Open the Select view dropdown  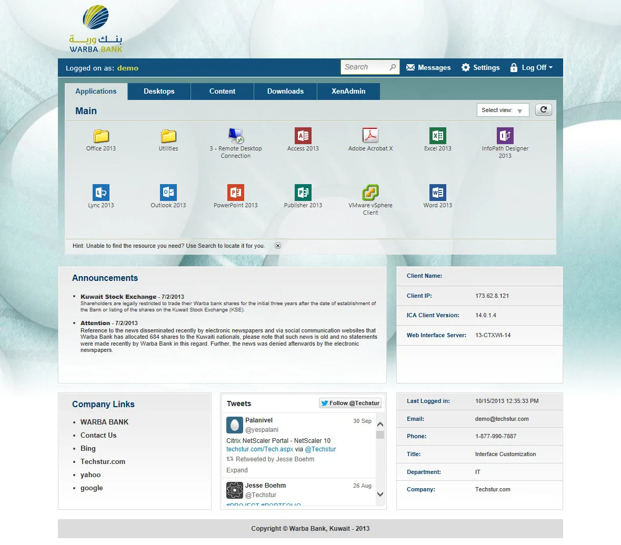(x=503, y=110)
